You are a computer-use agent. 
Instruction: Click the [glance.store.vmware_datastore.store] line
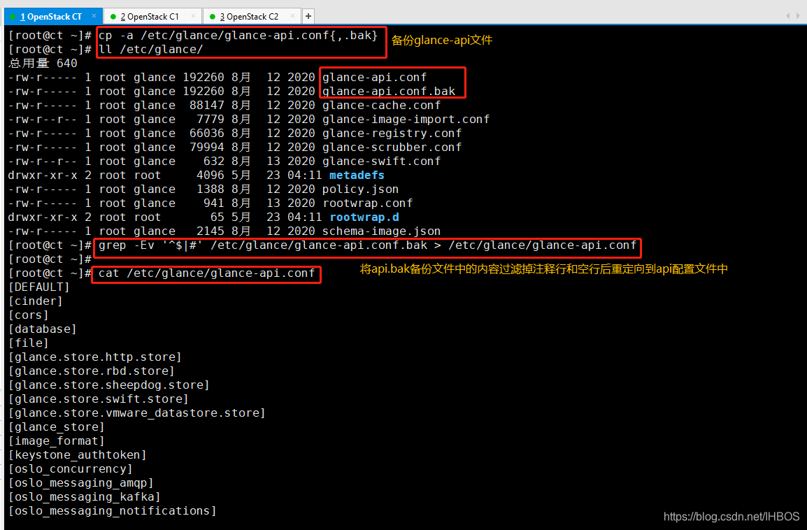point(136,413)
